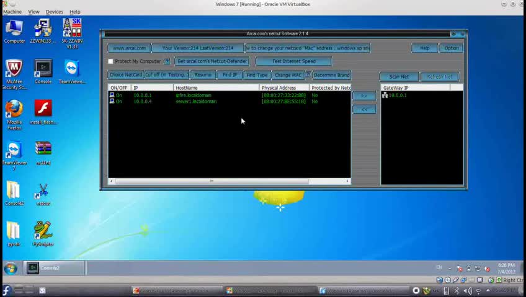This screenshot has width=526, height=297.
Task: Open netcut Option button
Action: [451, 48]
